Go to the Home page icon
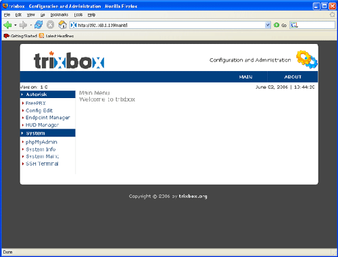Viewport: 338px width, 257px height. (x=62, y=25)
